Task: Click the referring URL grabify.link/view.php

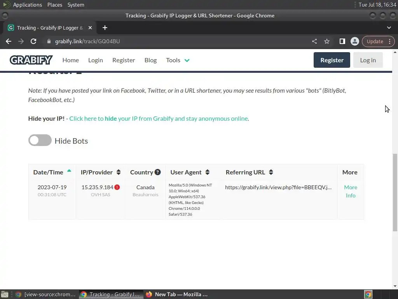Action: [278, 187]
